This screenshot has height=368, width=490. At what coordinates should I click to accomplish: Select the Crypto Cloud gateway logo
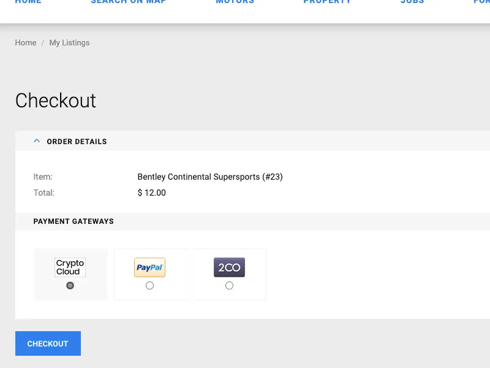(x=70, y=267)
